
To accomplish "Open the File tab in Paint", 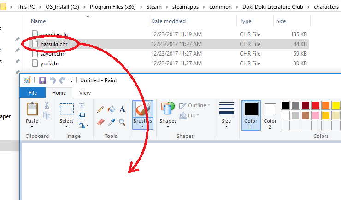I will point(33,93).
